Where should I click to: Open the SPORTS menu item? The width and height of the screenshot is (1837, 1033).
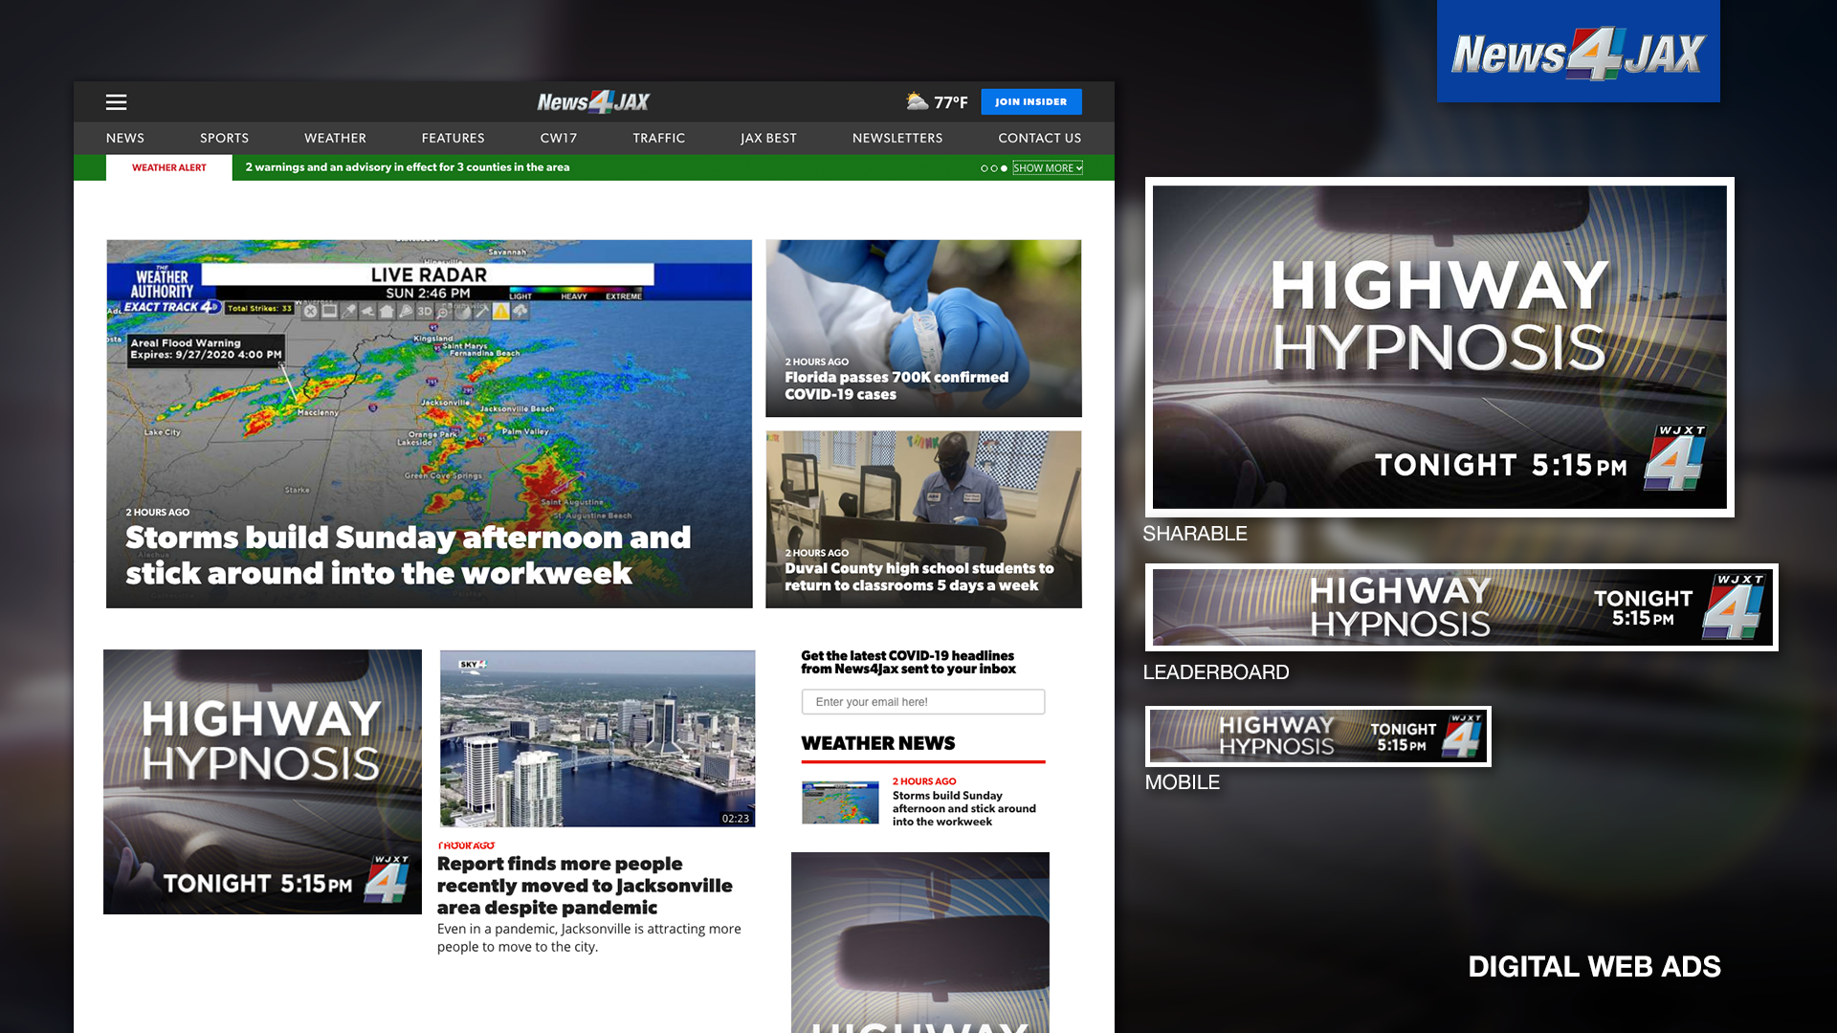click(224, 138)
